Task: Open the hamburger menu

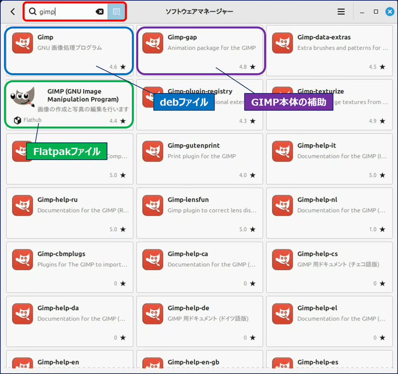Action: click(x=341, y=11)
